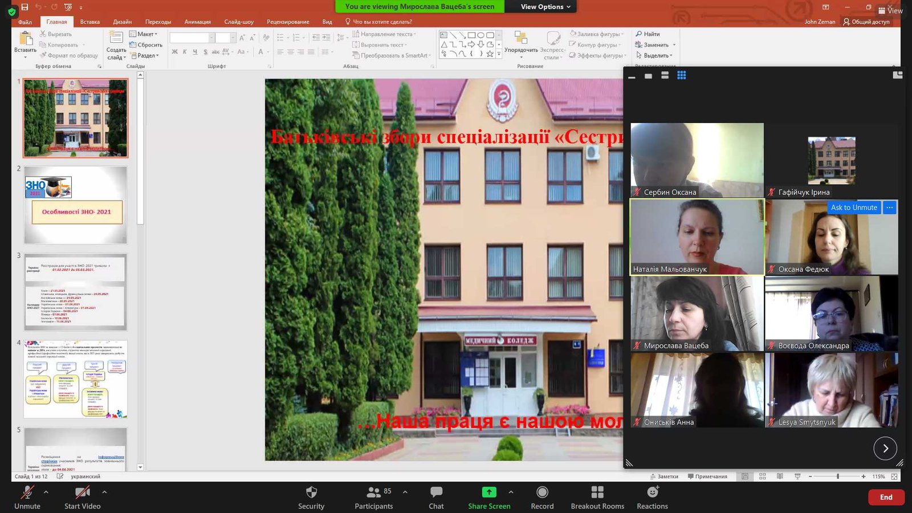This screenshot has width=912, height=513.
Task: Switch to the Вставка ribbon tab
Action: (x=90, y=22)
